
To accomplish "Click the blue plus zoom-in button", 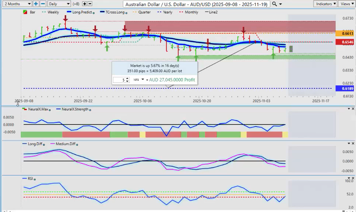I will pyautogui.click(x=36, y=4).
